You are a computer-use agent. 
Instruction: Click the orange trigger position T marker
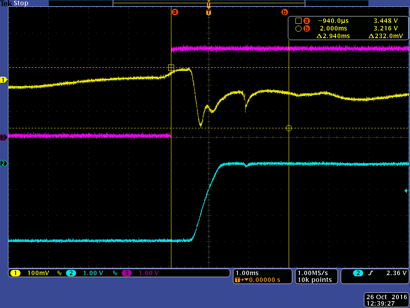[208, 12]
